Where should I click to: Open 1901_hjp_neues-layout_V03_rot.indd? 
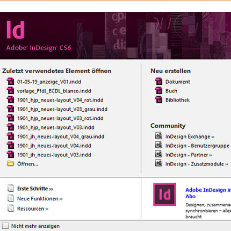60,118
